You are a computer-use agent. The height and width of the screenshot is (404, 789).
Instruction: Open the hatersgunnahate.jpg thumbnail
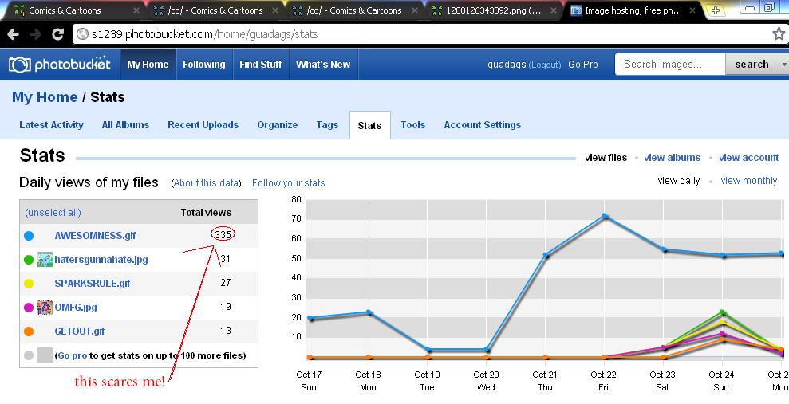45,260
